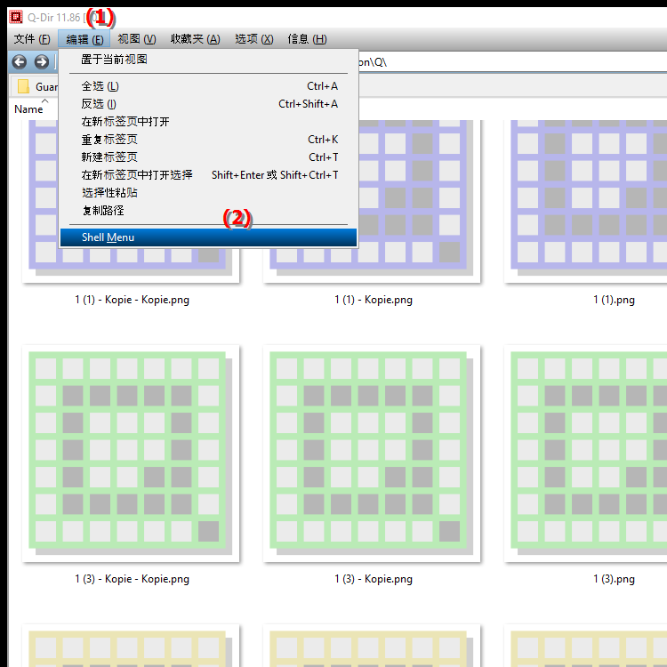Choose 选择性粘贴 menu entry
This screenshot has height=667, width=667.
208,193
